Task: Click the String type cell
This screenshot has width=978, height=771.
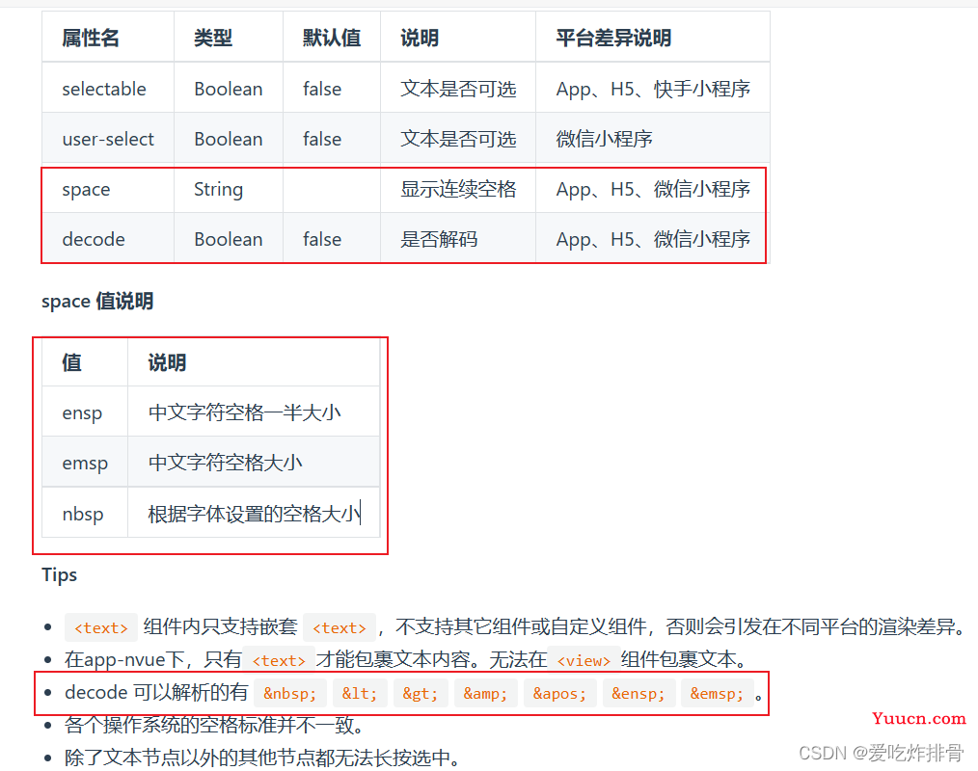Action: click(x=218, y=189)
